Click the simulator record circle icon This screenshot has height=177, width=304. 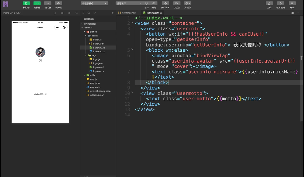(x=62, y=13)
